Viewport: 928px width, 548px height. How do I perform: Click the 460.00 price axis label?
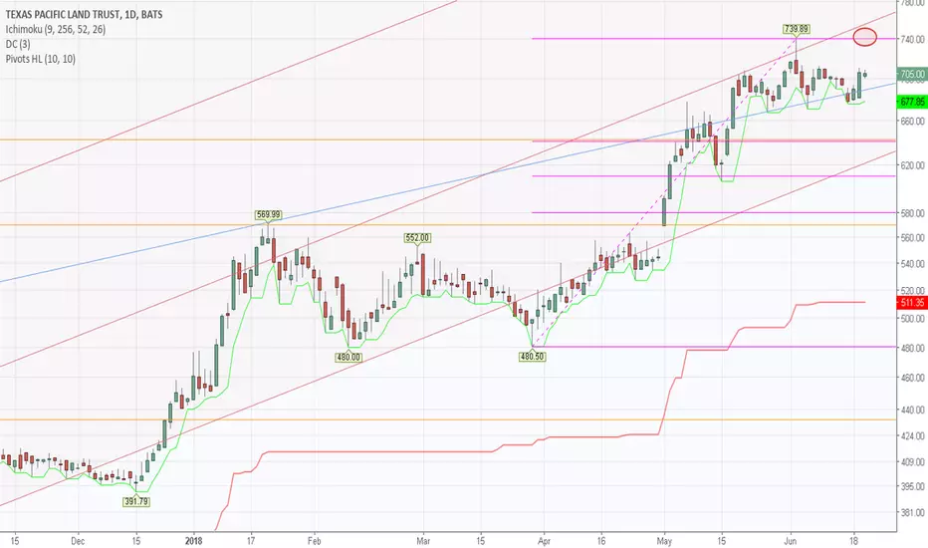[x=912, y=378]
